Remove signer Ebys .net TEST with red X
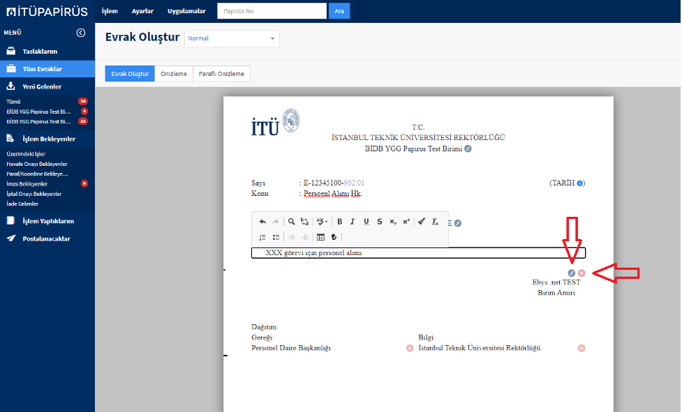The width and height of the screenshot is (682, 412). (x=581, y=273)
